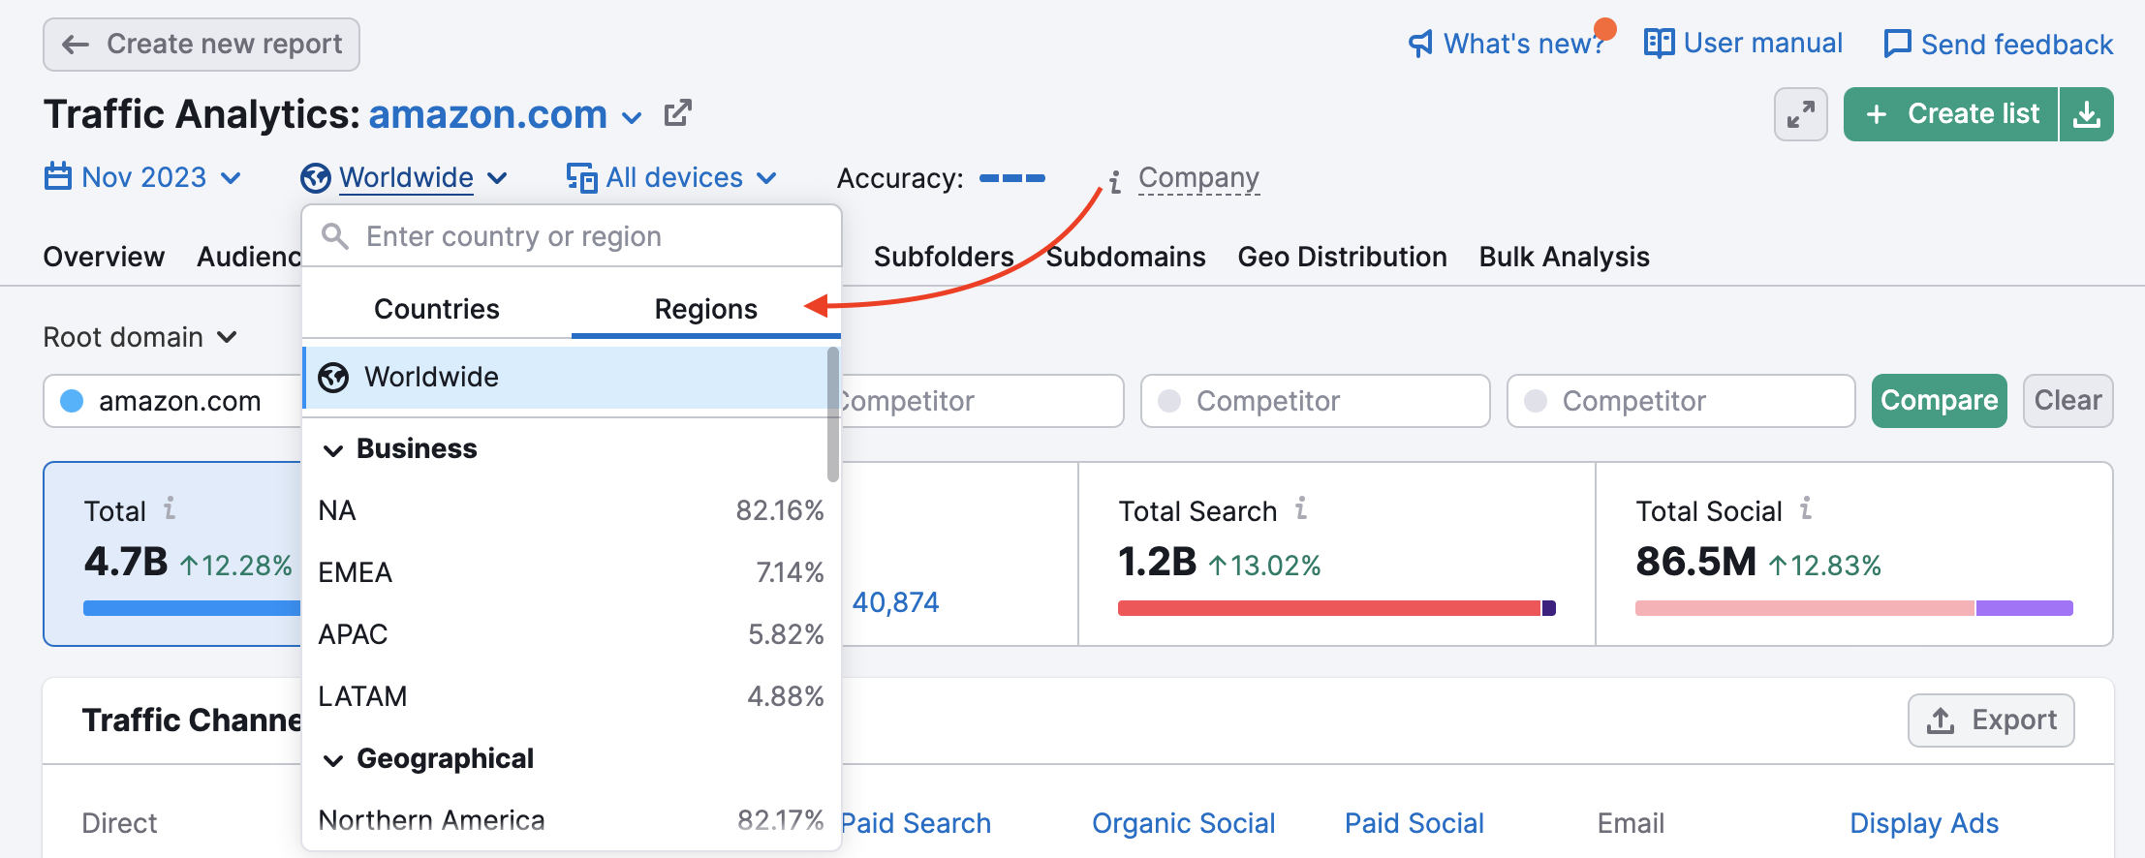Click the region list scrollbar

coord(833,414)
